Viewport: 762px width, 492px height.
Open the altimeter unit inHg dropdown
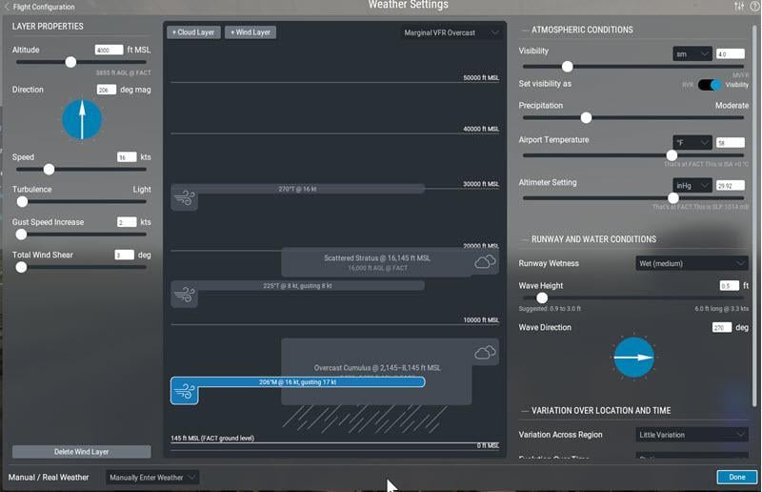[692, 185]
